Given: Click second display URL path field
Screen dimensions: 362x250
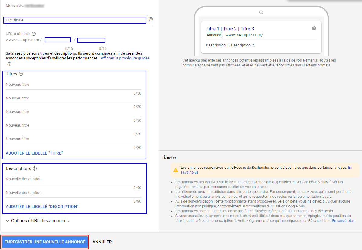Looking at the screenshot, I should pos(91,40).
